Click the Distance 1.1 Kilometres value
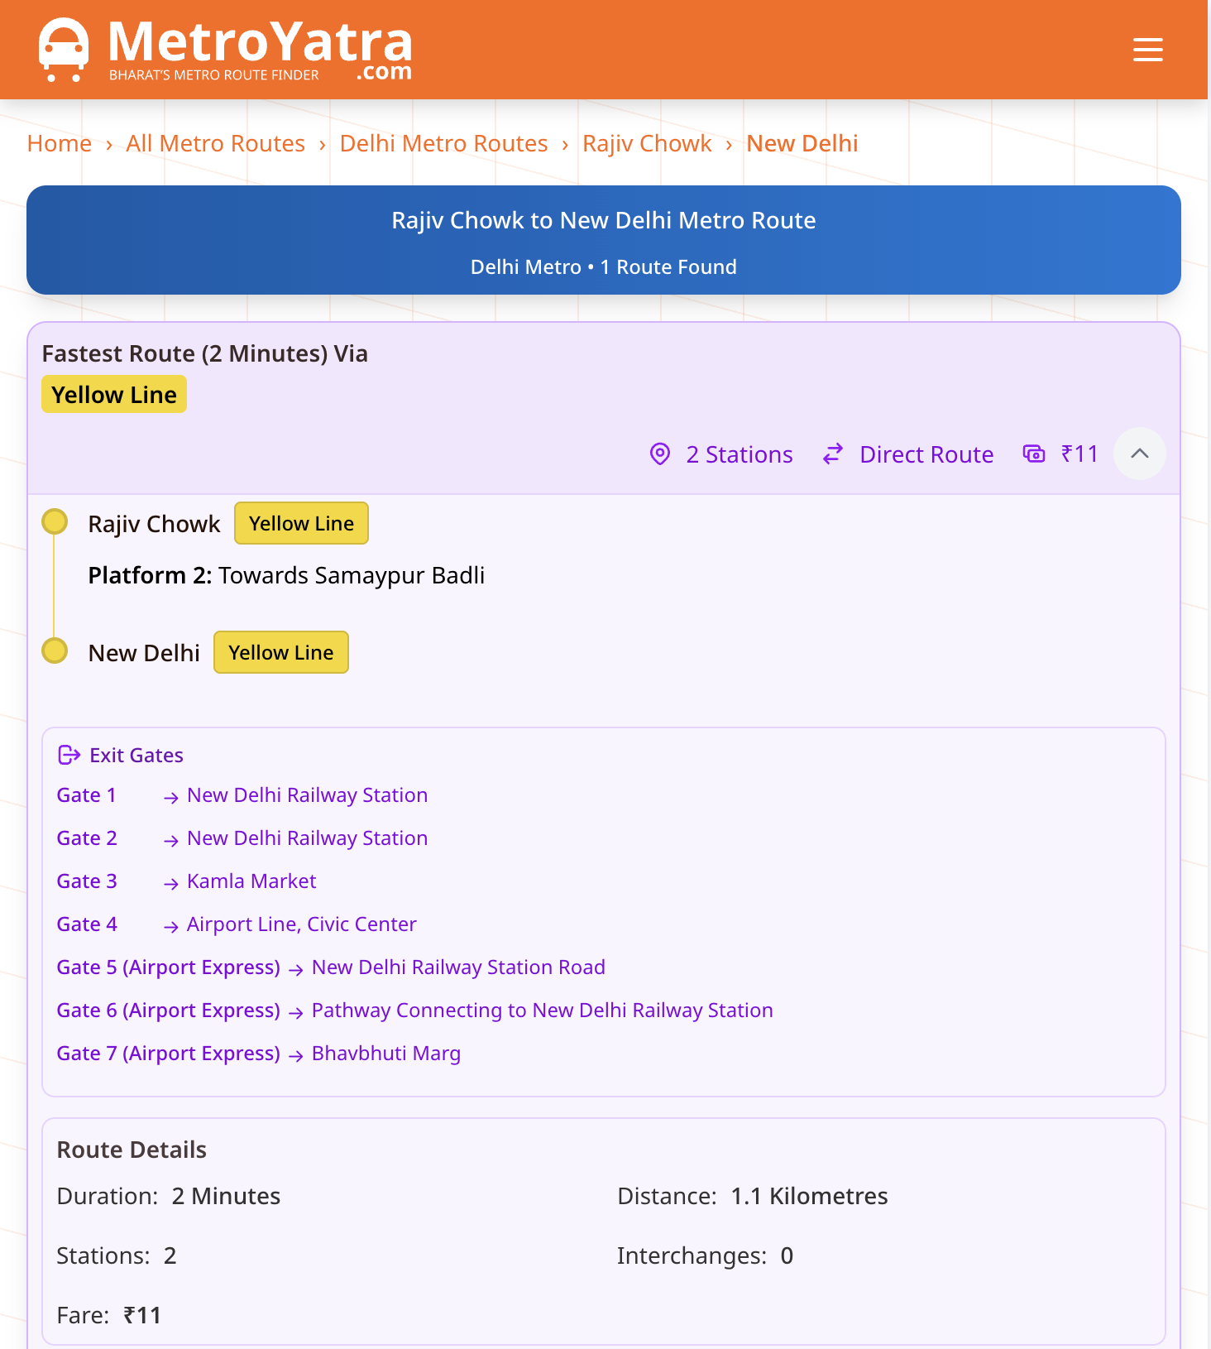1211x1349 pixels. coord(809,1196)
